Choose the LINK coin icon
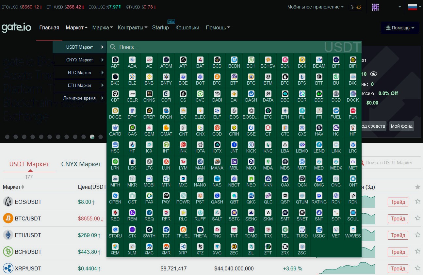This screenshot has height=275, width=423. pos(336,145)
